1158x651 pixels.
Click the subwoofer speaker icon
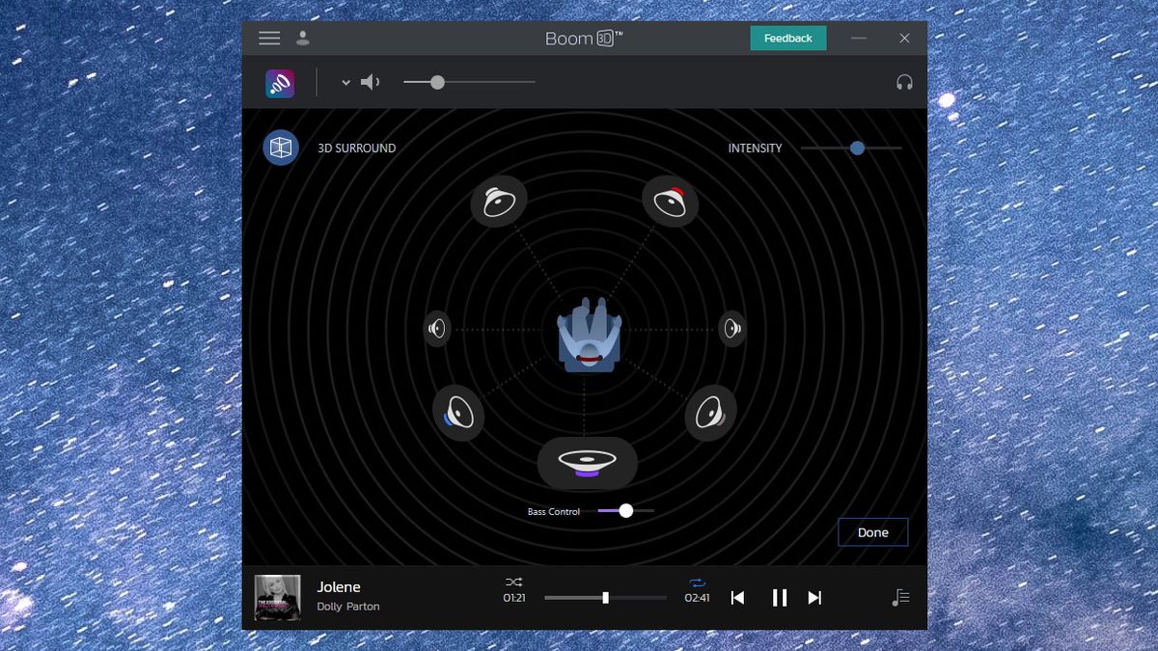pyautogui.click(x=587, y=462)
